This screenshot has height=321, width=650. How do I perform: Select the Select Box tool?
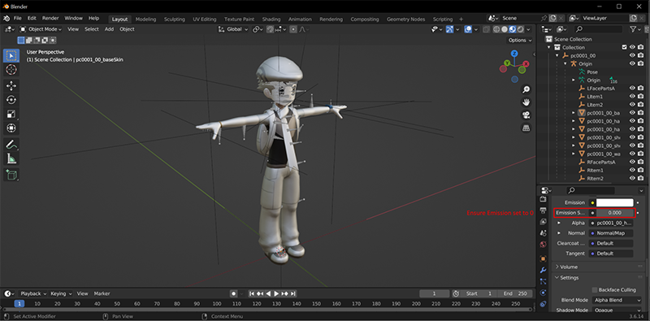coord(11,55)
